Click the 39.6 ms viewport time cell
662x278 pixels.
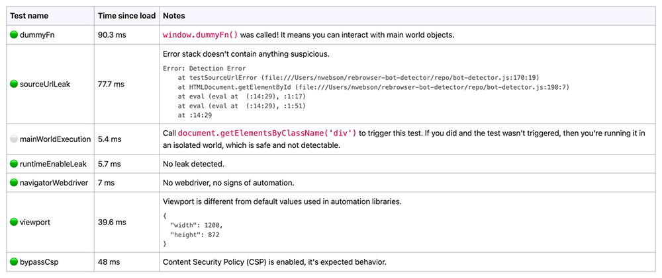click(112, 222)
